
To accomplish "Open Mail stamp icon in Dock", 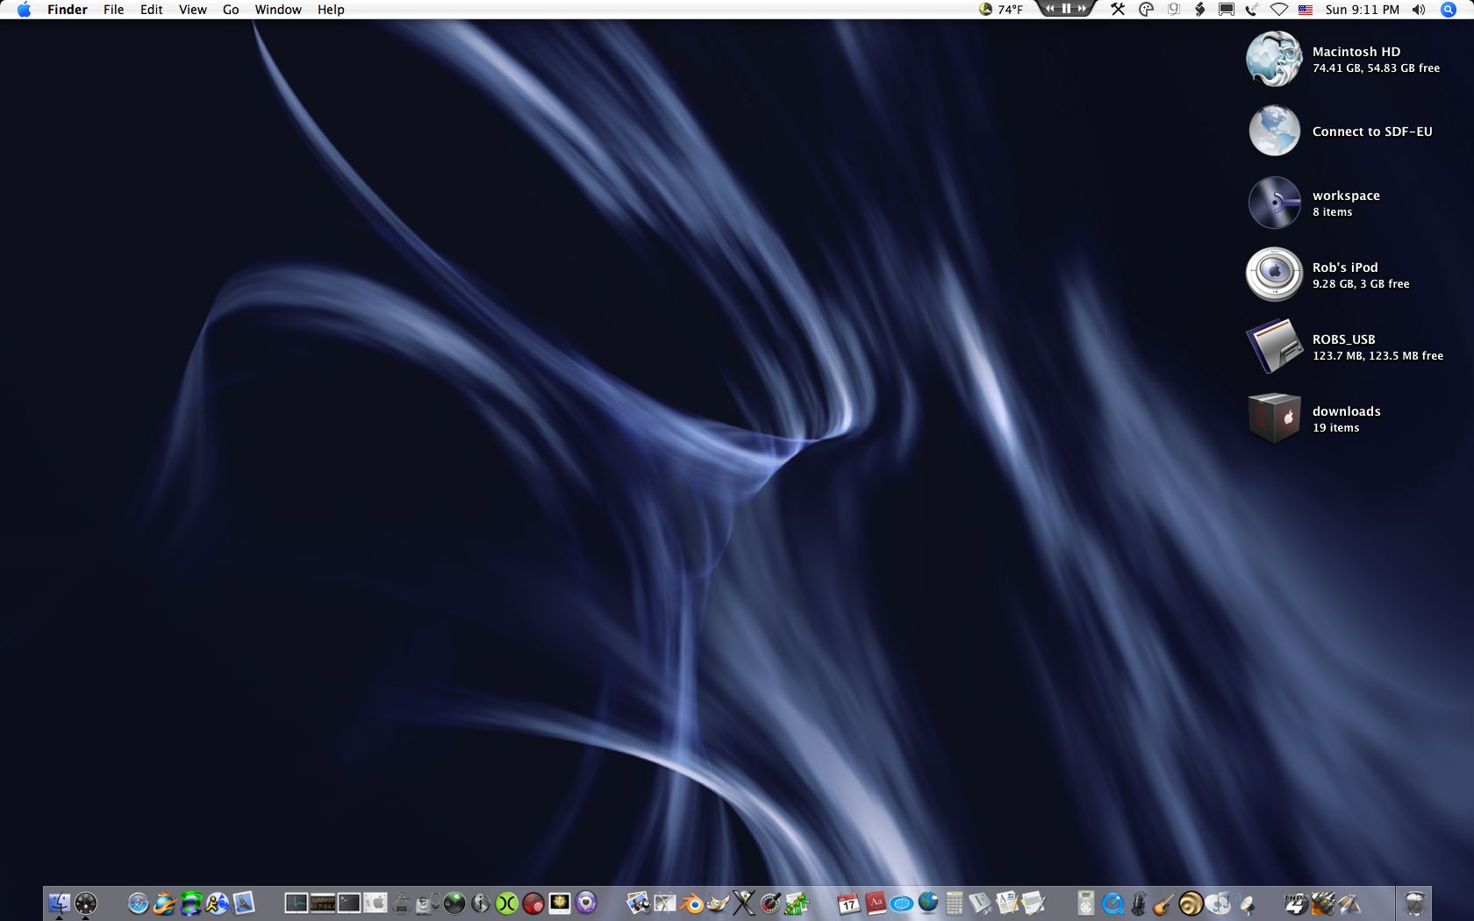I will click(243, 903).
